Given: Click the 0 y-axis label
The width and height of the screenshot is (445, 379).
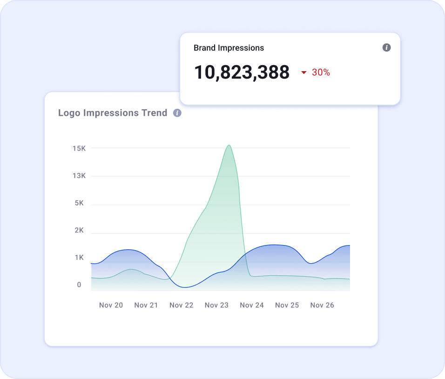Looking at the screenshot, I should coord(79,285).
